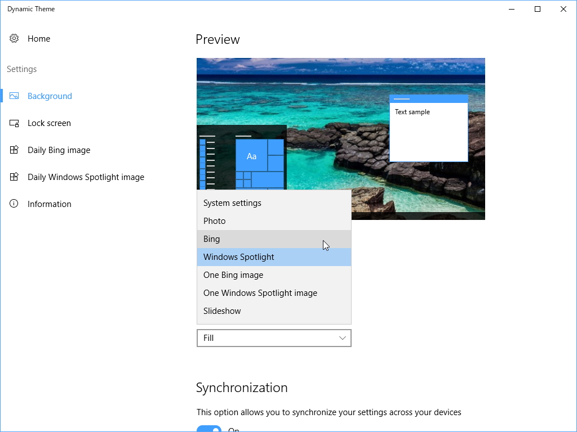Open Lock screen settings label
The height and width of the screenshot is (432, 577).
click(x=50, y=123)
